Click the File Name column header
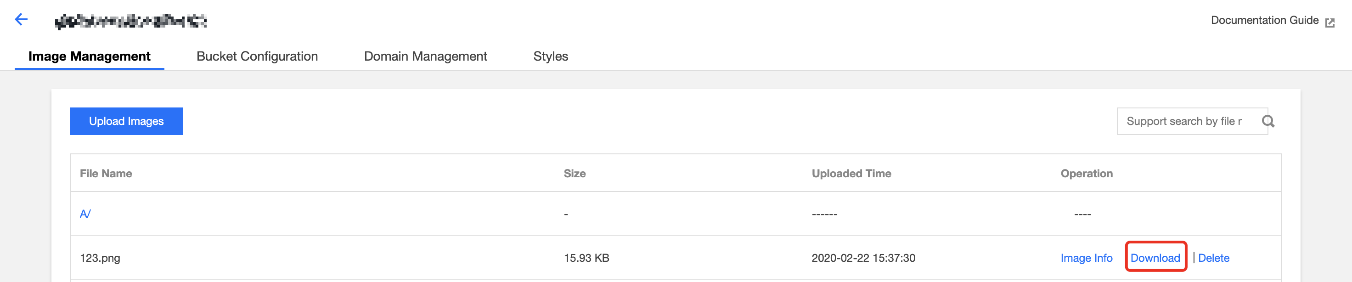Screen dimensions: 1352x282 [x=106, y=173]
